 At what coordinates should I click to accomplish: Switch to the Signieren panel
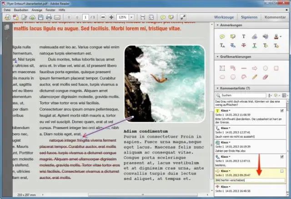click(249, 17)
